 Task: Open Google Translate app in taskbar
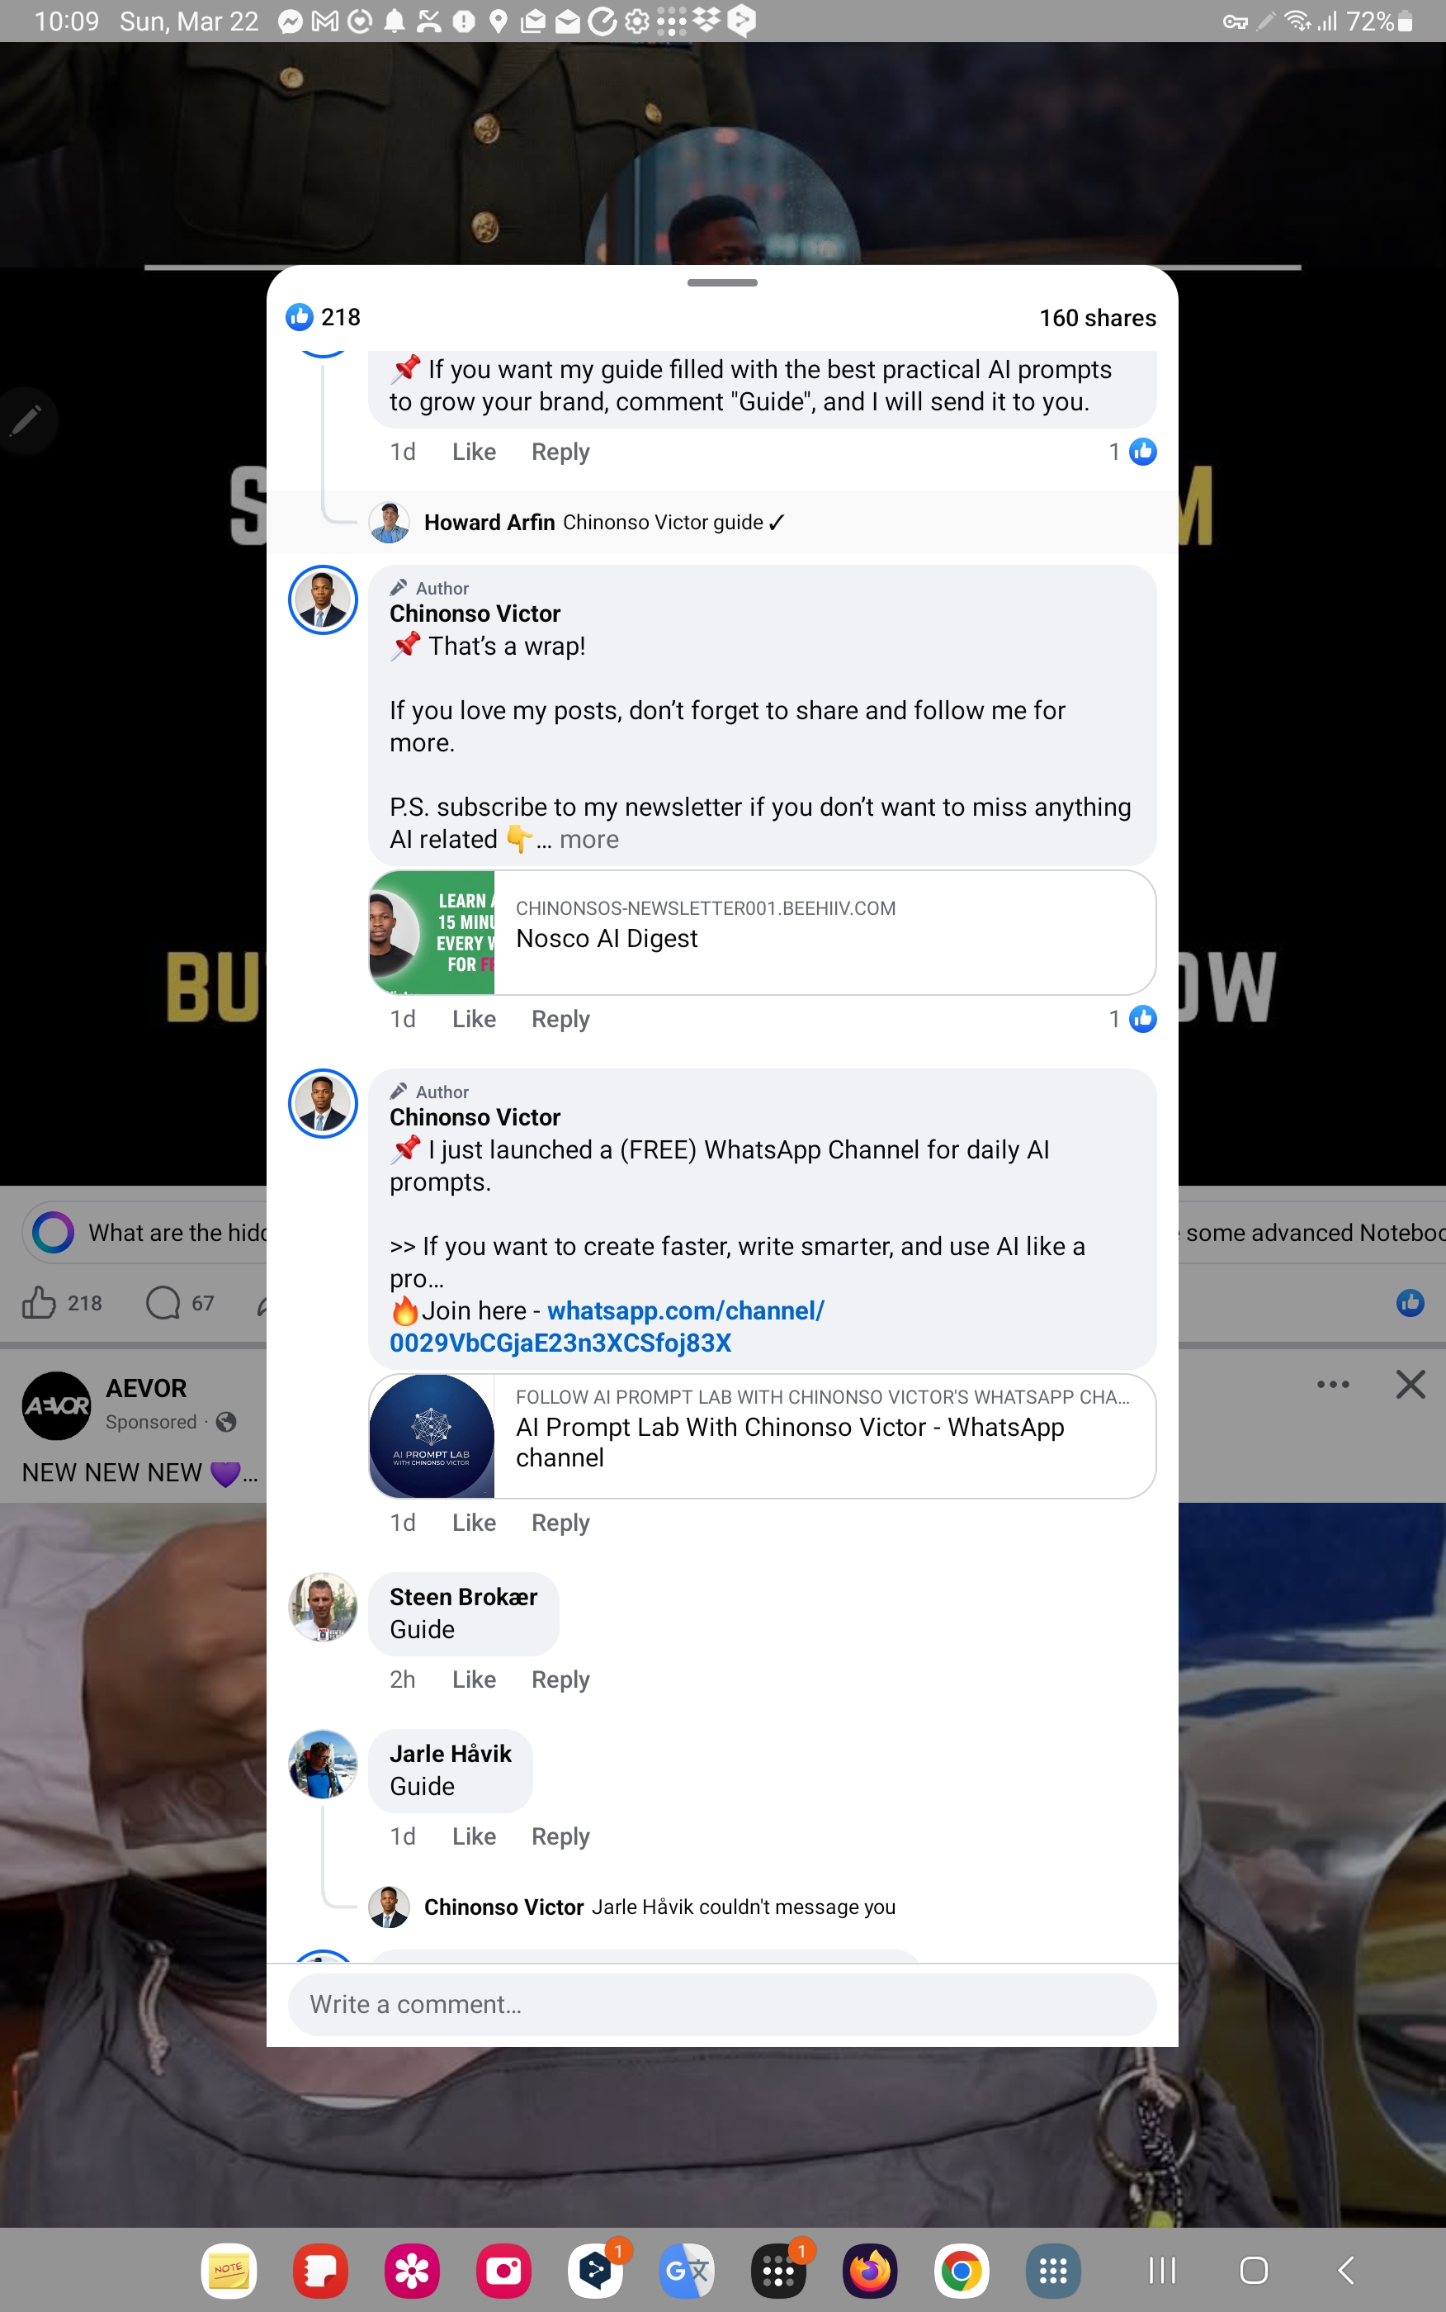(687, 2270)
